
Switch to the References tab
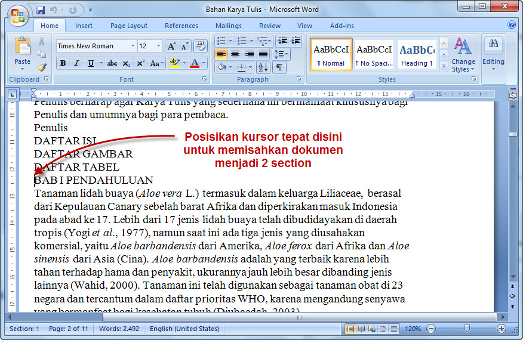(181, 26)
